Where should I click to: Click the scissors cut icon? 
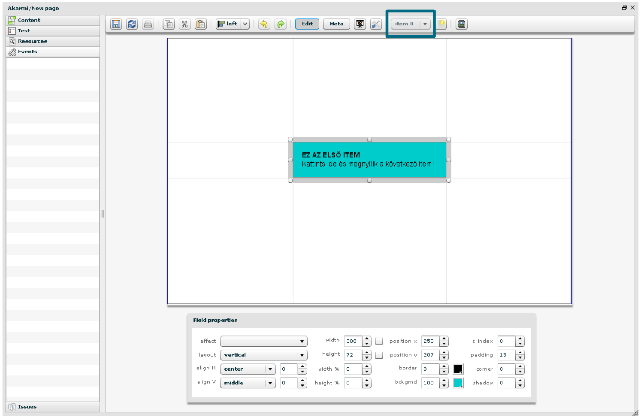pyautogui.click(x=184, y=24)
